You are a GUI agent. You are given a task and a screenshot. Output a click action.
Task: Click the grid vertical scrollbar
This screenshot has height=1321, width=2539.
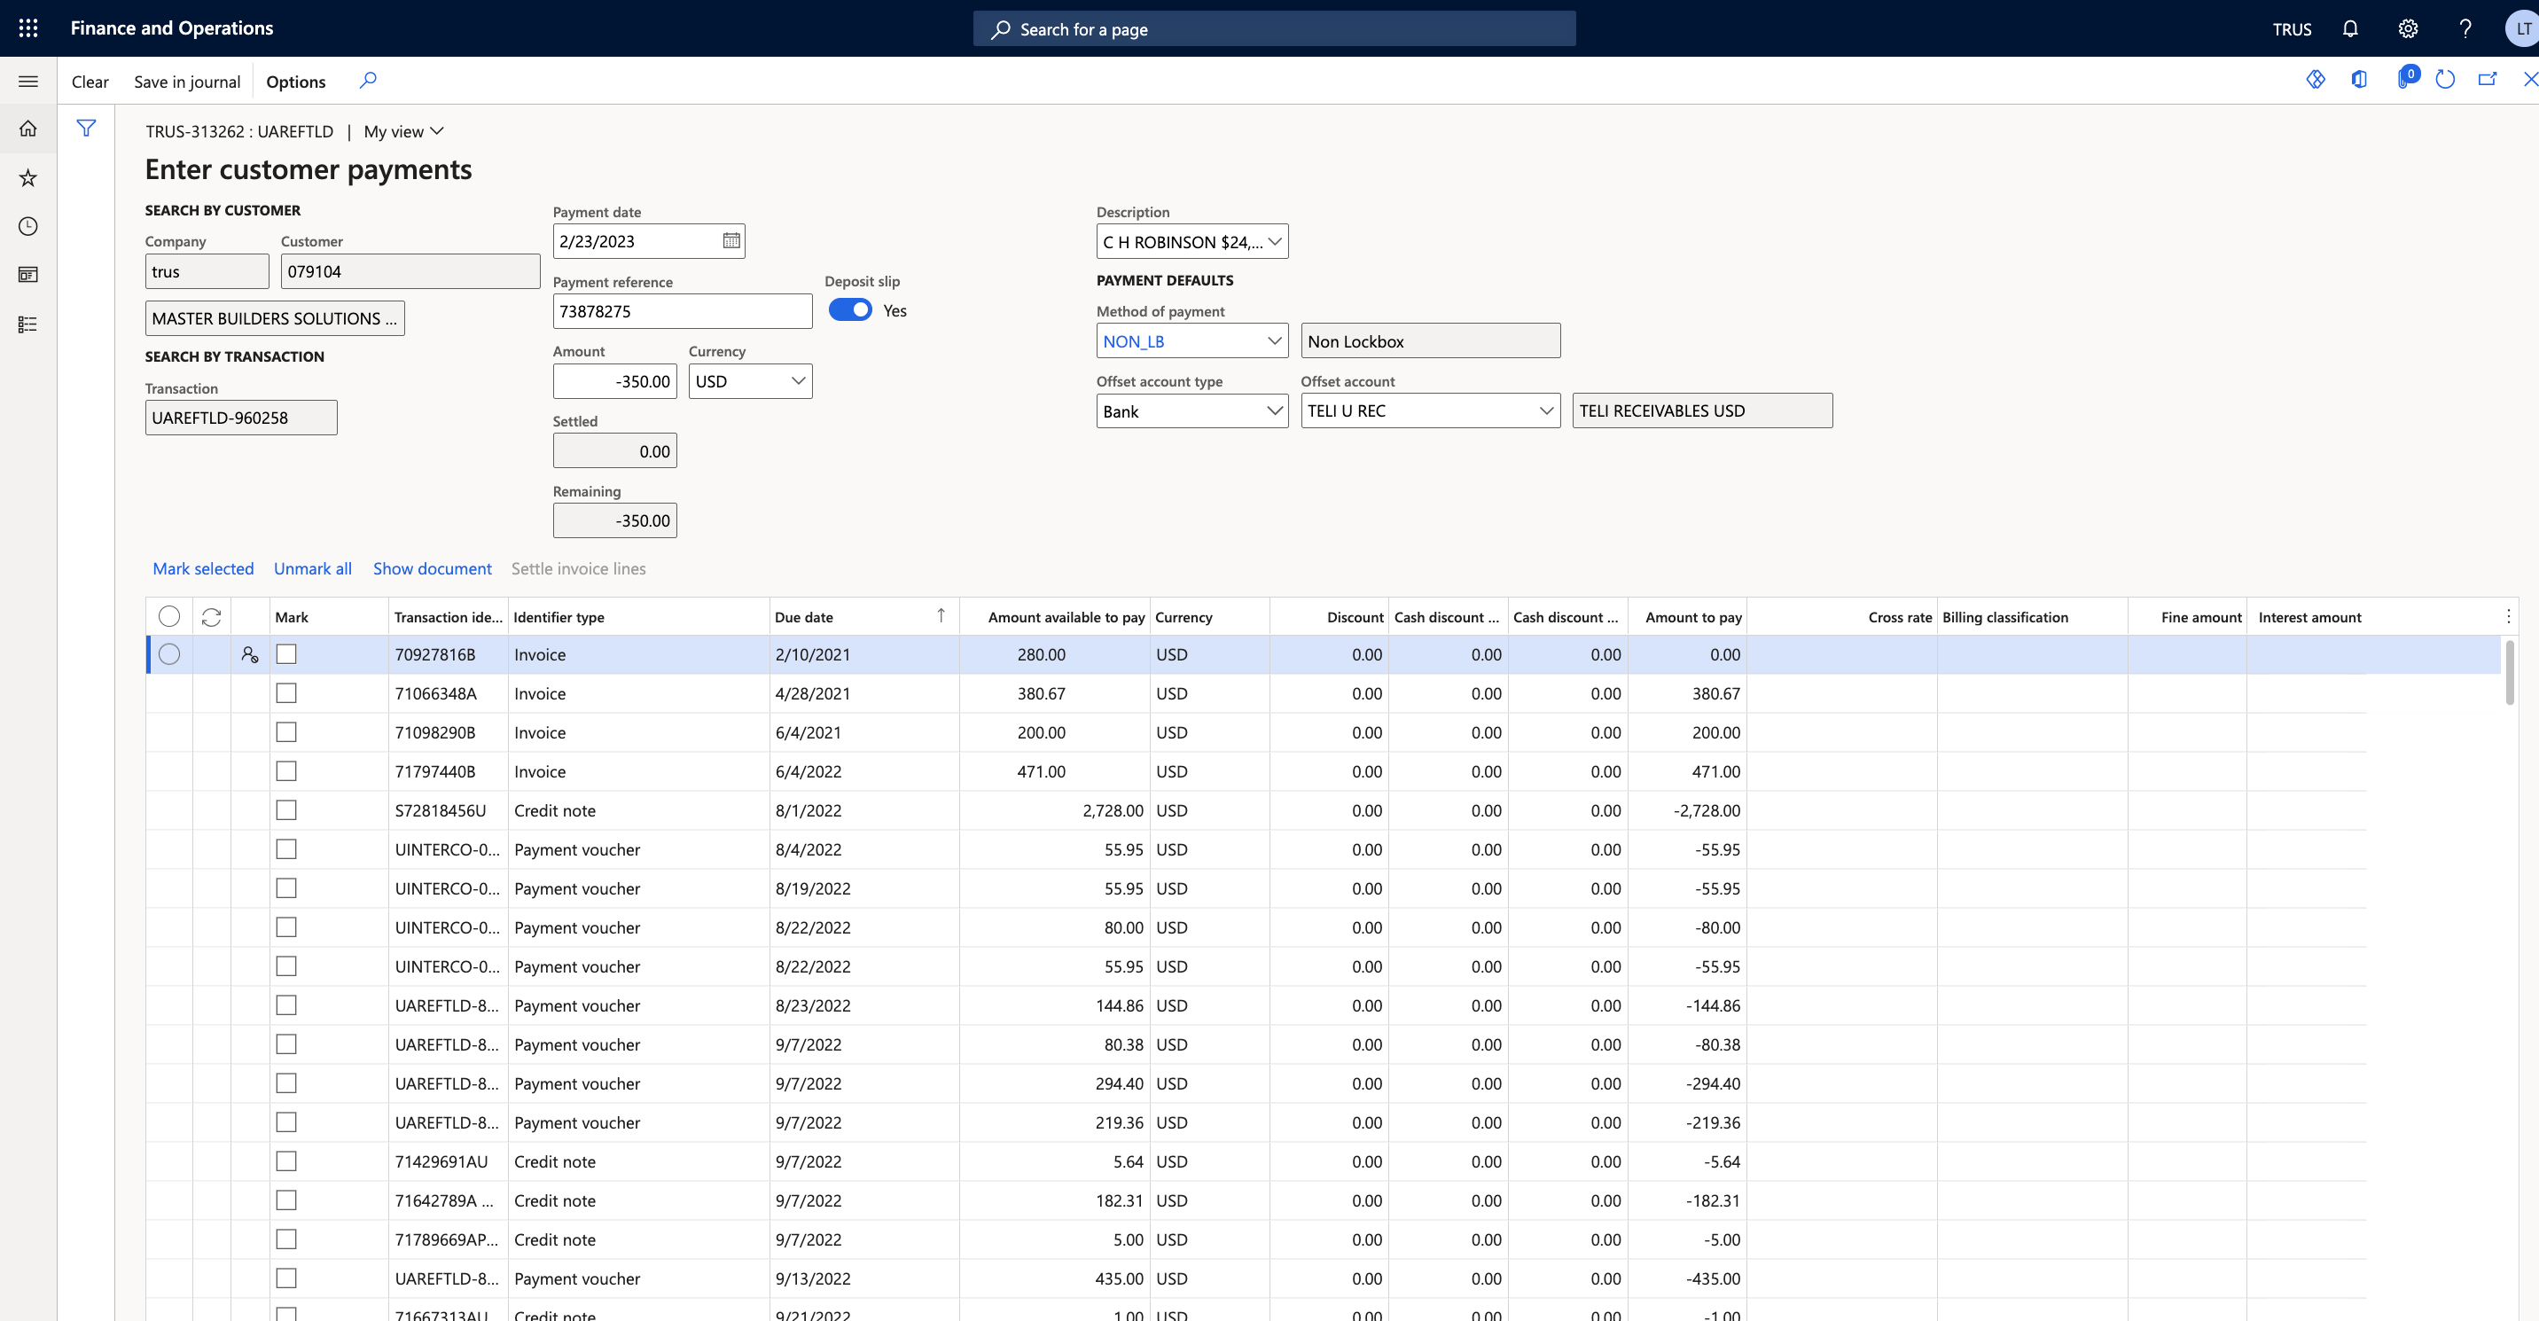(2510, 673)
